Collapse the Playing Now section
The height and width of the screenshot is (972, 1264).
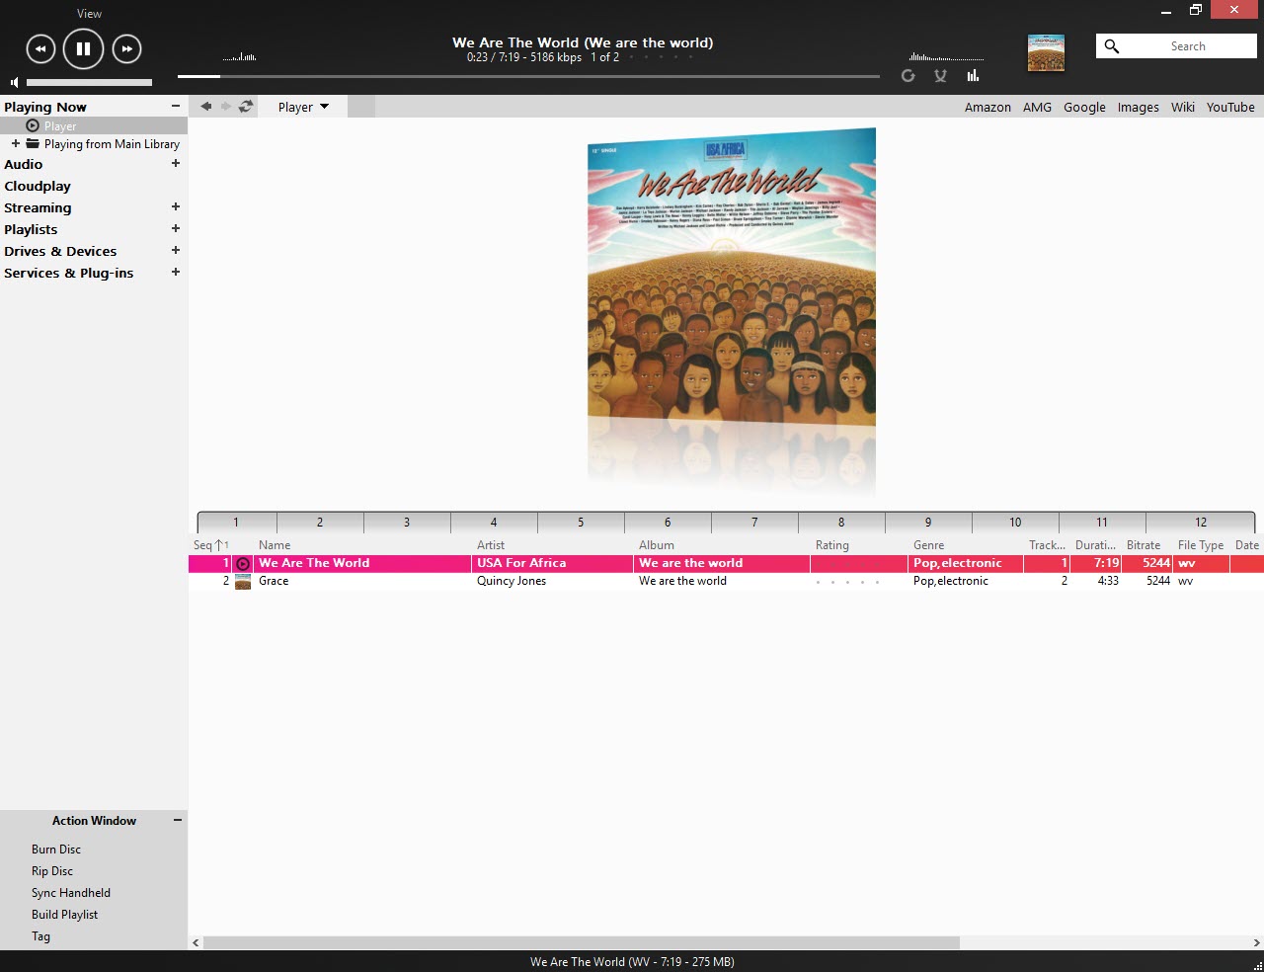click(176, 107)
